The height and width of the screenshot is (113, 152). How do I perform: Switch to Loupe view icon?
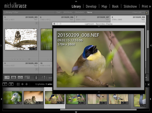click(14, 77)
